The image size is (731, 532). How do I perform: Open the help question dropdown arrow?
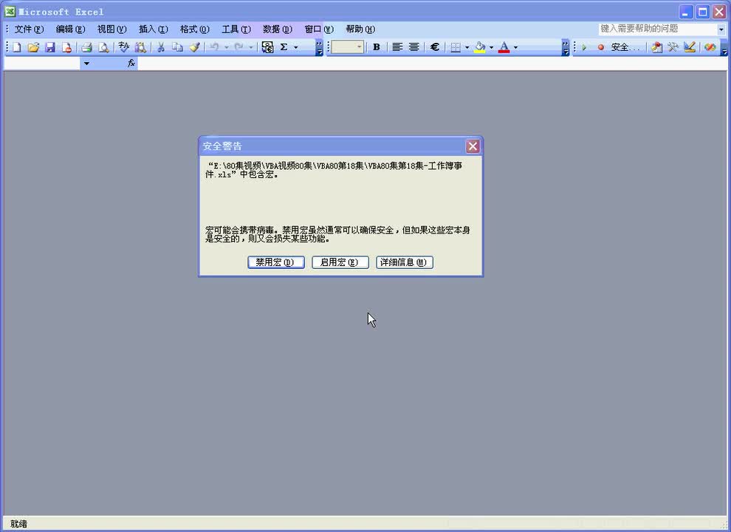[721, 29]
